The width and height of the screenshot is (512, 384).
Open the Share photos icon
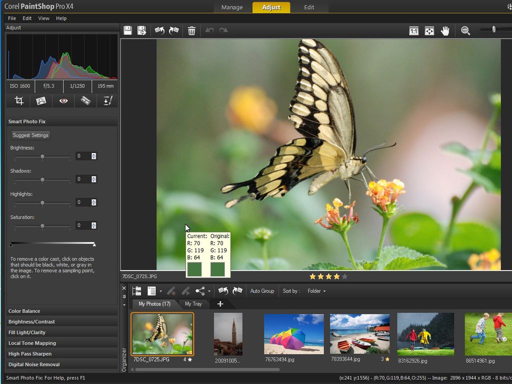pyautogui.click(x=199, y=290)
